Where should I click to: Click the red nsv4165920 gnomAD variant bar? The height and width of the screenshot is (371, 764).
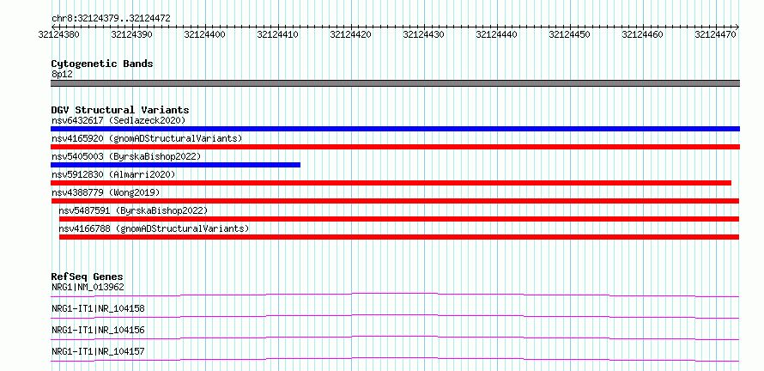[395, 147]
